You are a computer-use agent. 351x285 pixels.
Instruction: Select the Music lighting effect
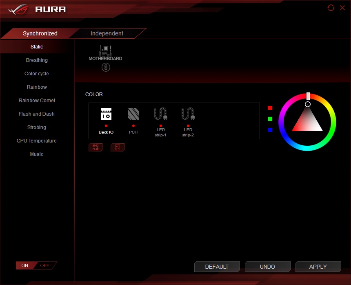pos(37,154)
